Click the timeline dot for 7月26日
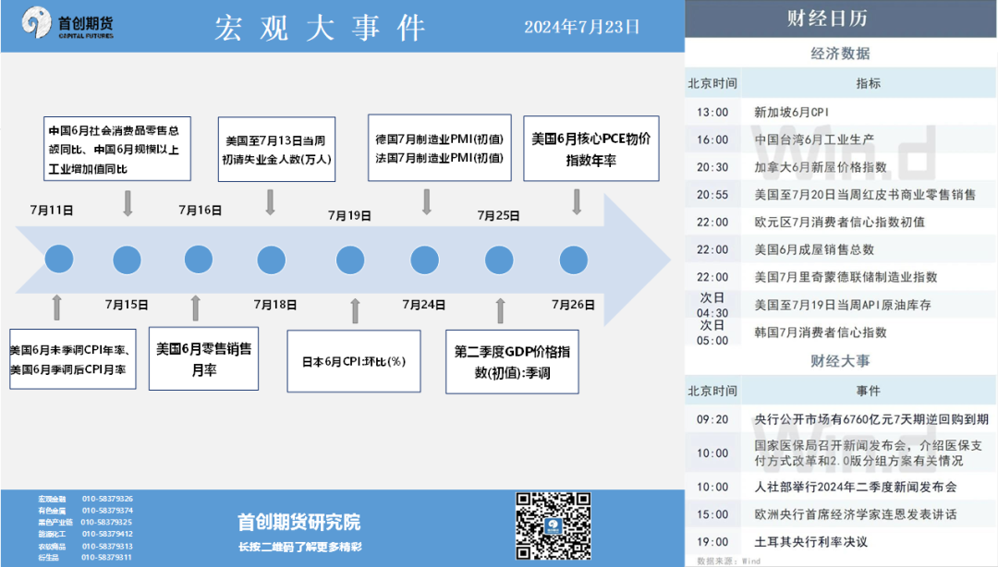 (574, 260)
